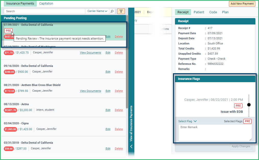The image size is (259, 160).
Task: Switch to Insurance Payments tab
Action: 20,4
